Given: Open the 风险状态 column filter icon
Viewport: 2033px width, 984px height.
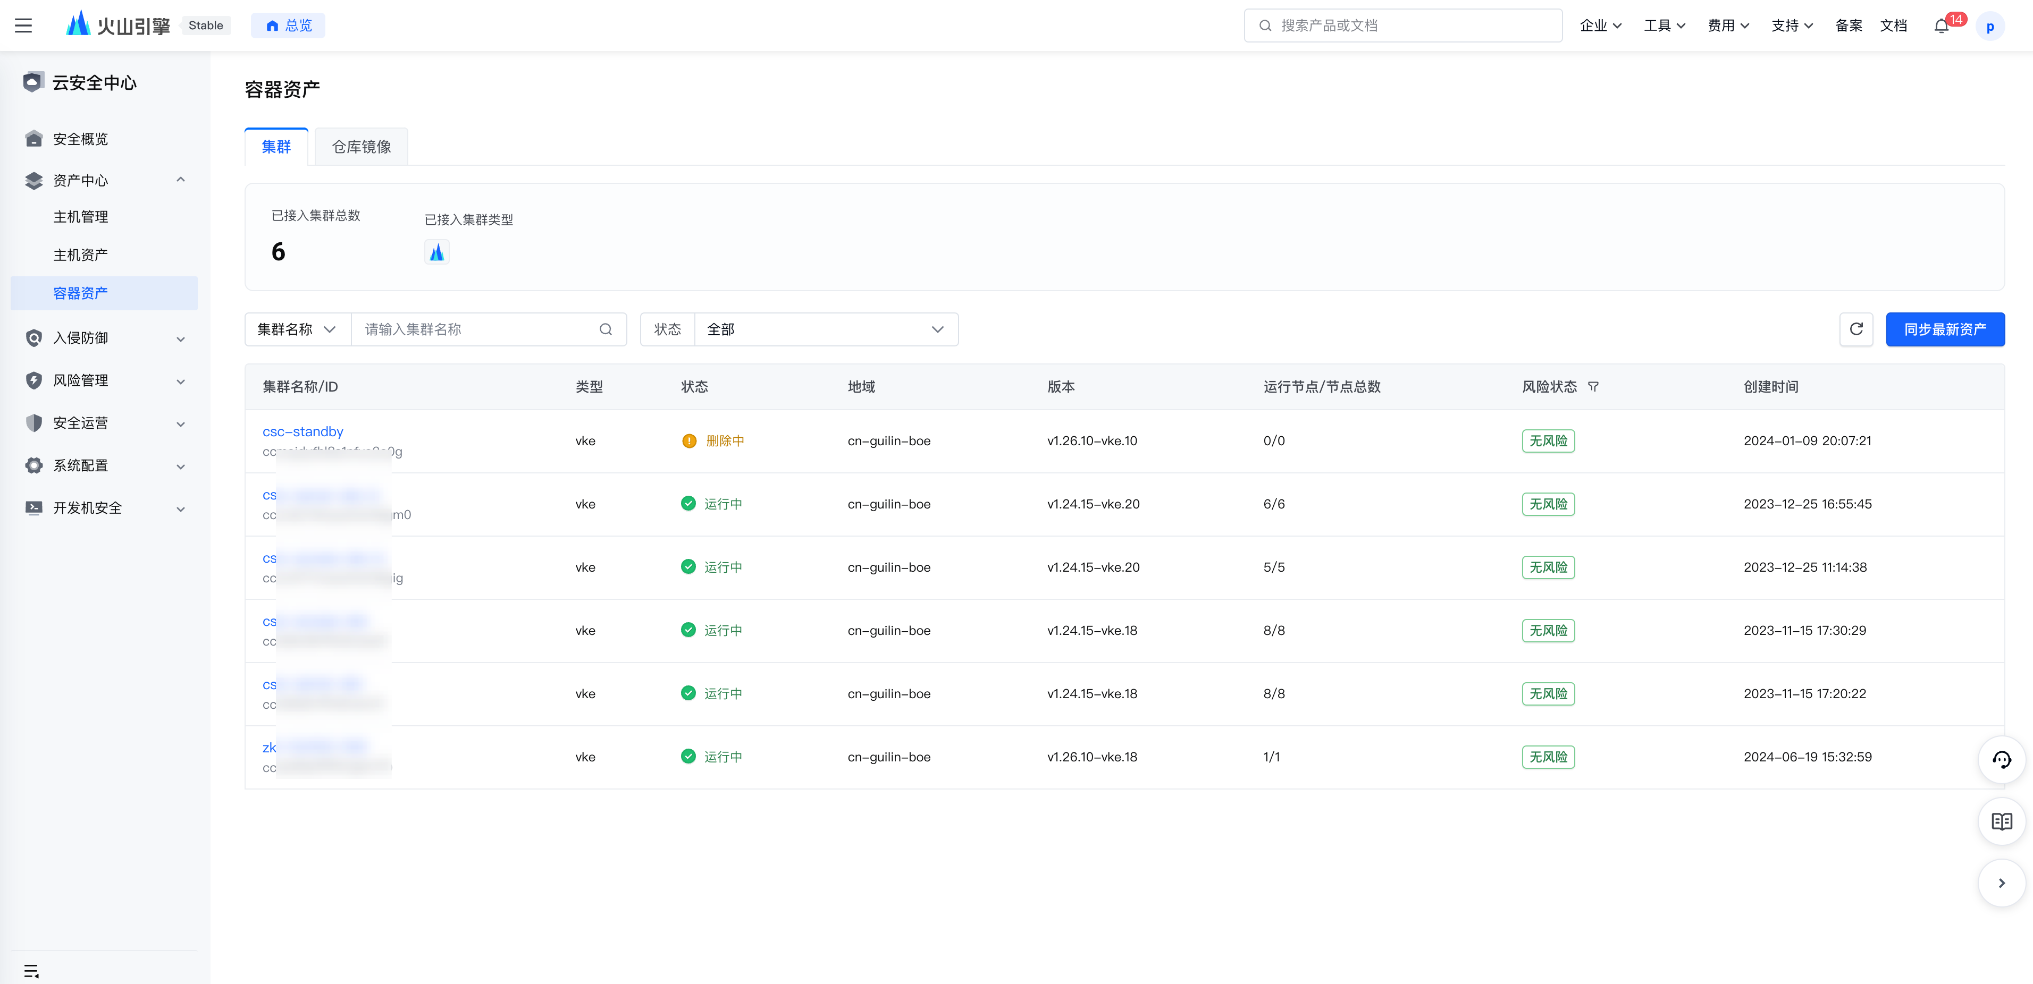Looking at the screenshot, I should [x=1593, y=387].
